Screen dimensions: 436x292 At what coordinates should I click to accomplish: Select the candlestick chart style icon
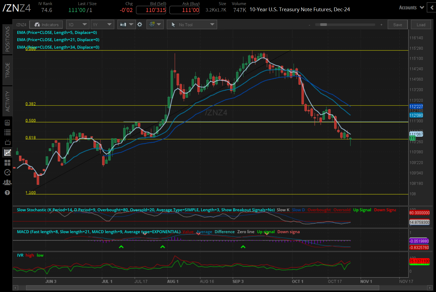coord(124,24)
